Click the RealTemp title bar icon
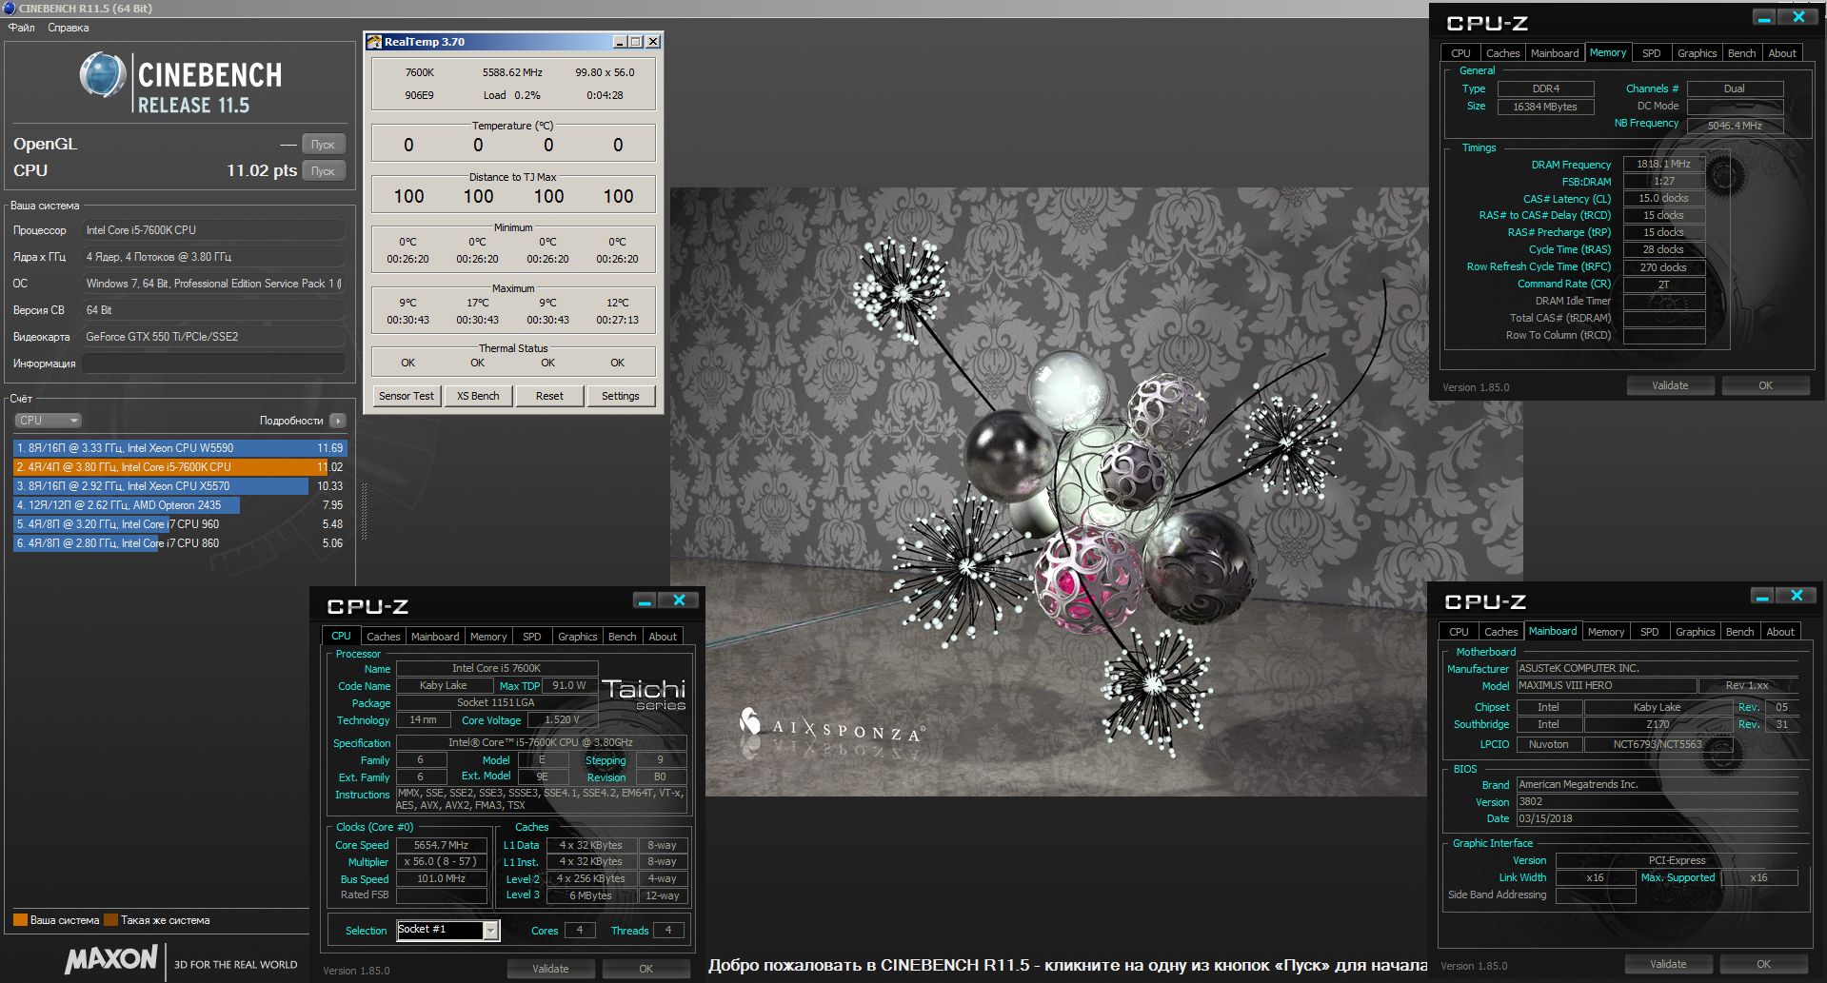 click(x=375, y=42)
